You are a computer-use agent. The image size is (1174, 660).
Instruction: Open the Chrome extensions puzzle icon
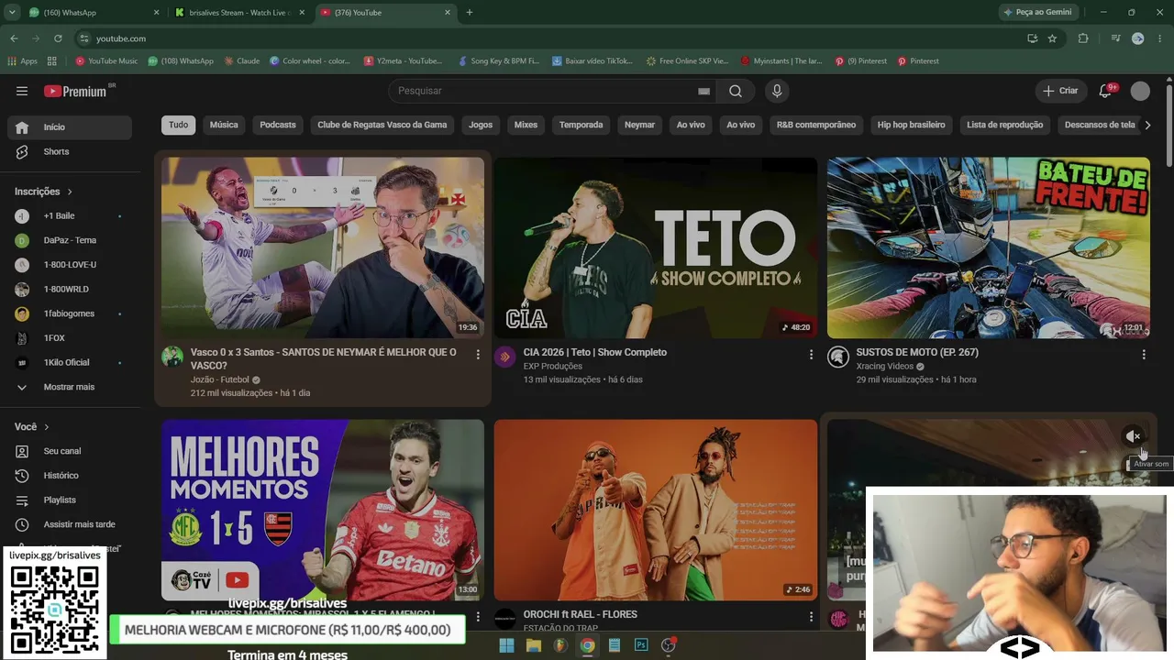click(x=1083, y=38)
